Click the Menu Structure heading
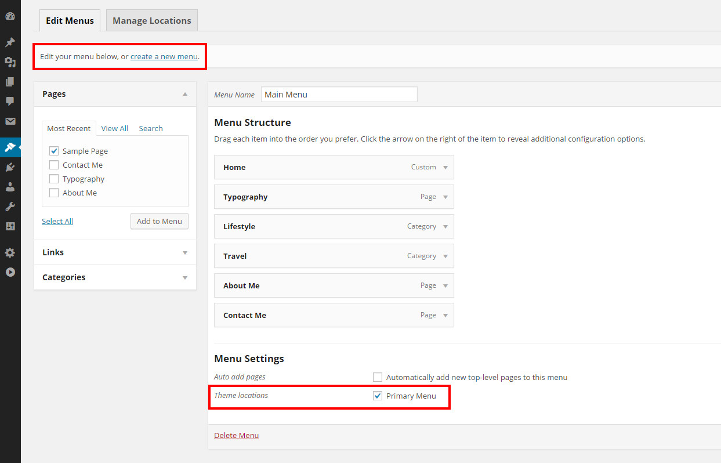721x463 pixels. 252,122
